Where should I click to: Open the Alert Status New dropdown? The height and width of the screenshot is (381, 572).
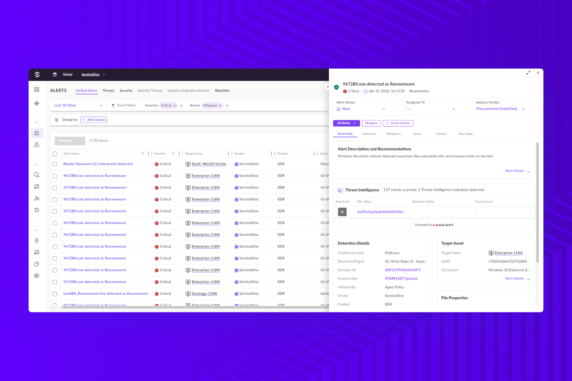[361, 109]
